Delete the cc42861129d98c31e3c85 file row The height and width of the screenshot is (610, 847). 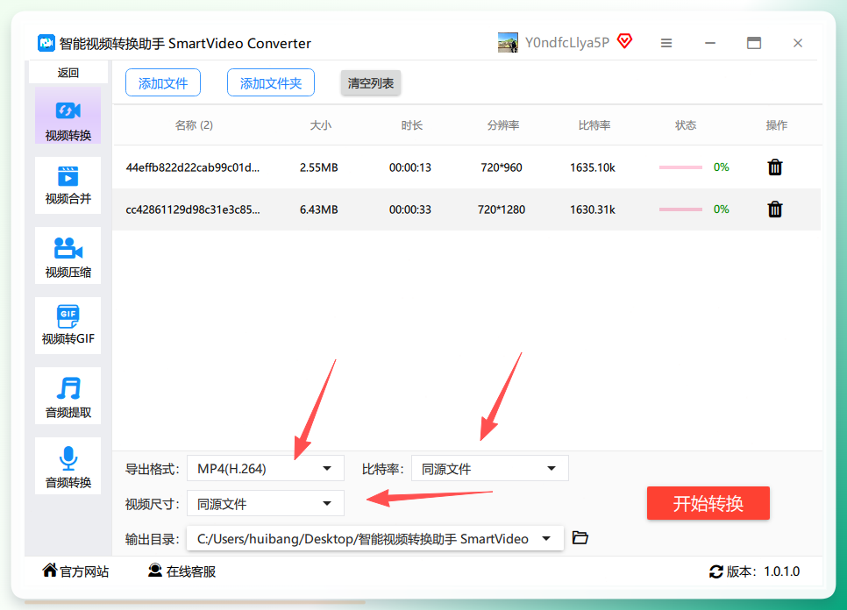[774, 209]
